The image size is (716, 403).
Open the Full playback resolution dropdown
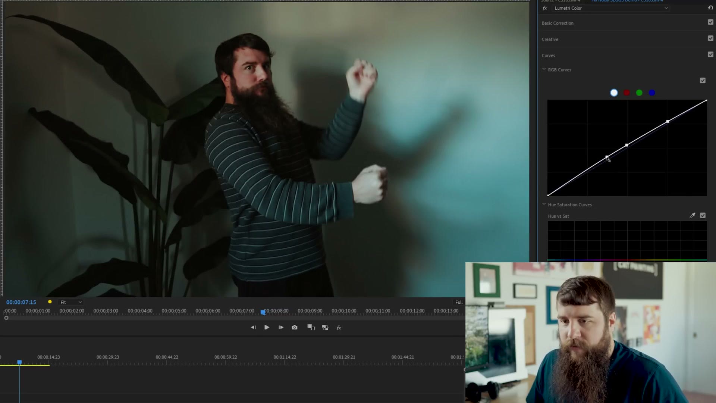tap(459, 302)
